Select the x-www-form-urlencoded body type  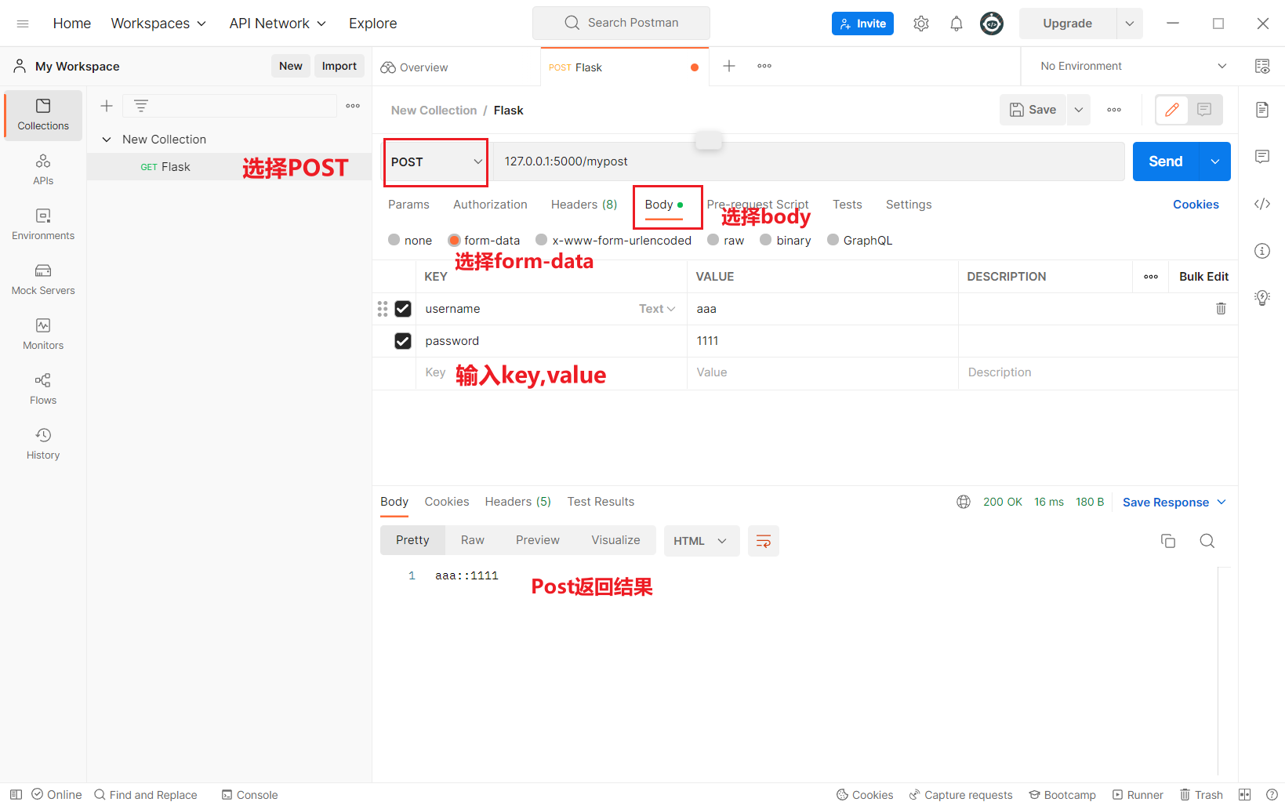pos(542,240)
